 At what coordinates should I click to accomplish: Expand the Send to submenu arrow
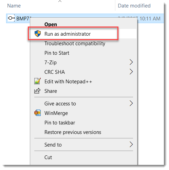pos(131,144)
